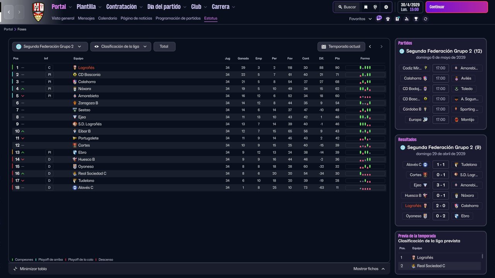Click the date and time display 30/4/2029
495x278 pixels.
[410, 7]
